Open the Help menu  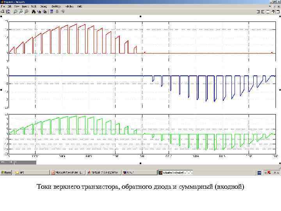[80, 6]
